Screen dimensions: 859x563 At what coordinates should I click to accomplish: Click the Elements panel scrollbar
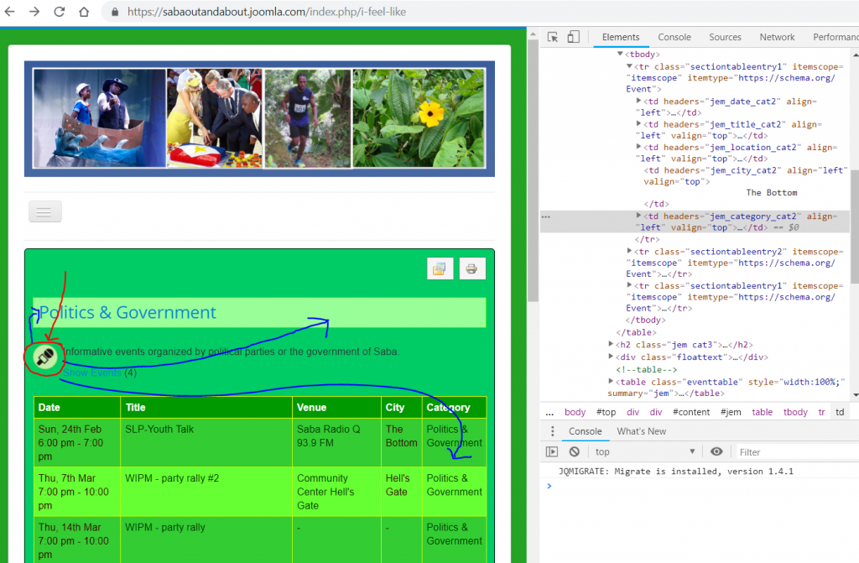point(855,225)
